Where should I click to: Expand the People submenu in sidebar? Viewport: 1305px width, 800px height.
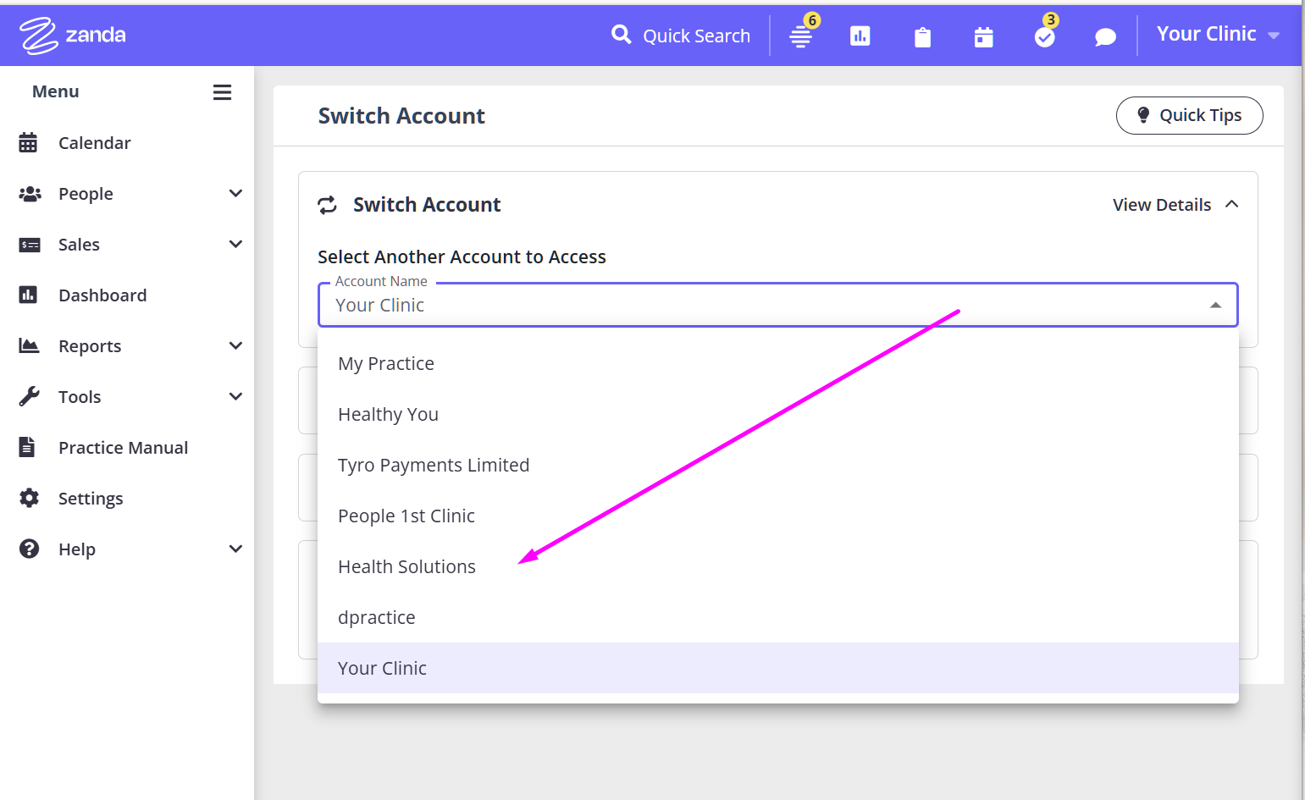(x=235, y=194)
